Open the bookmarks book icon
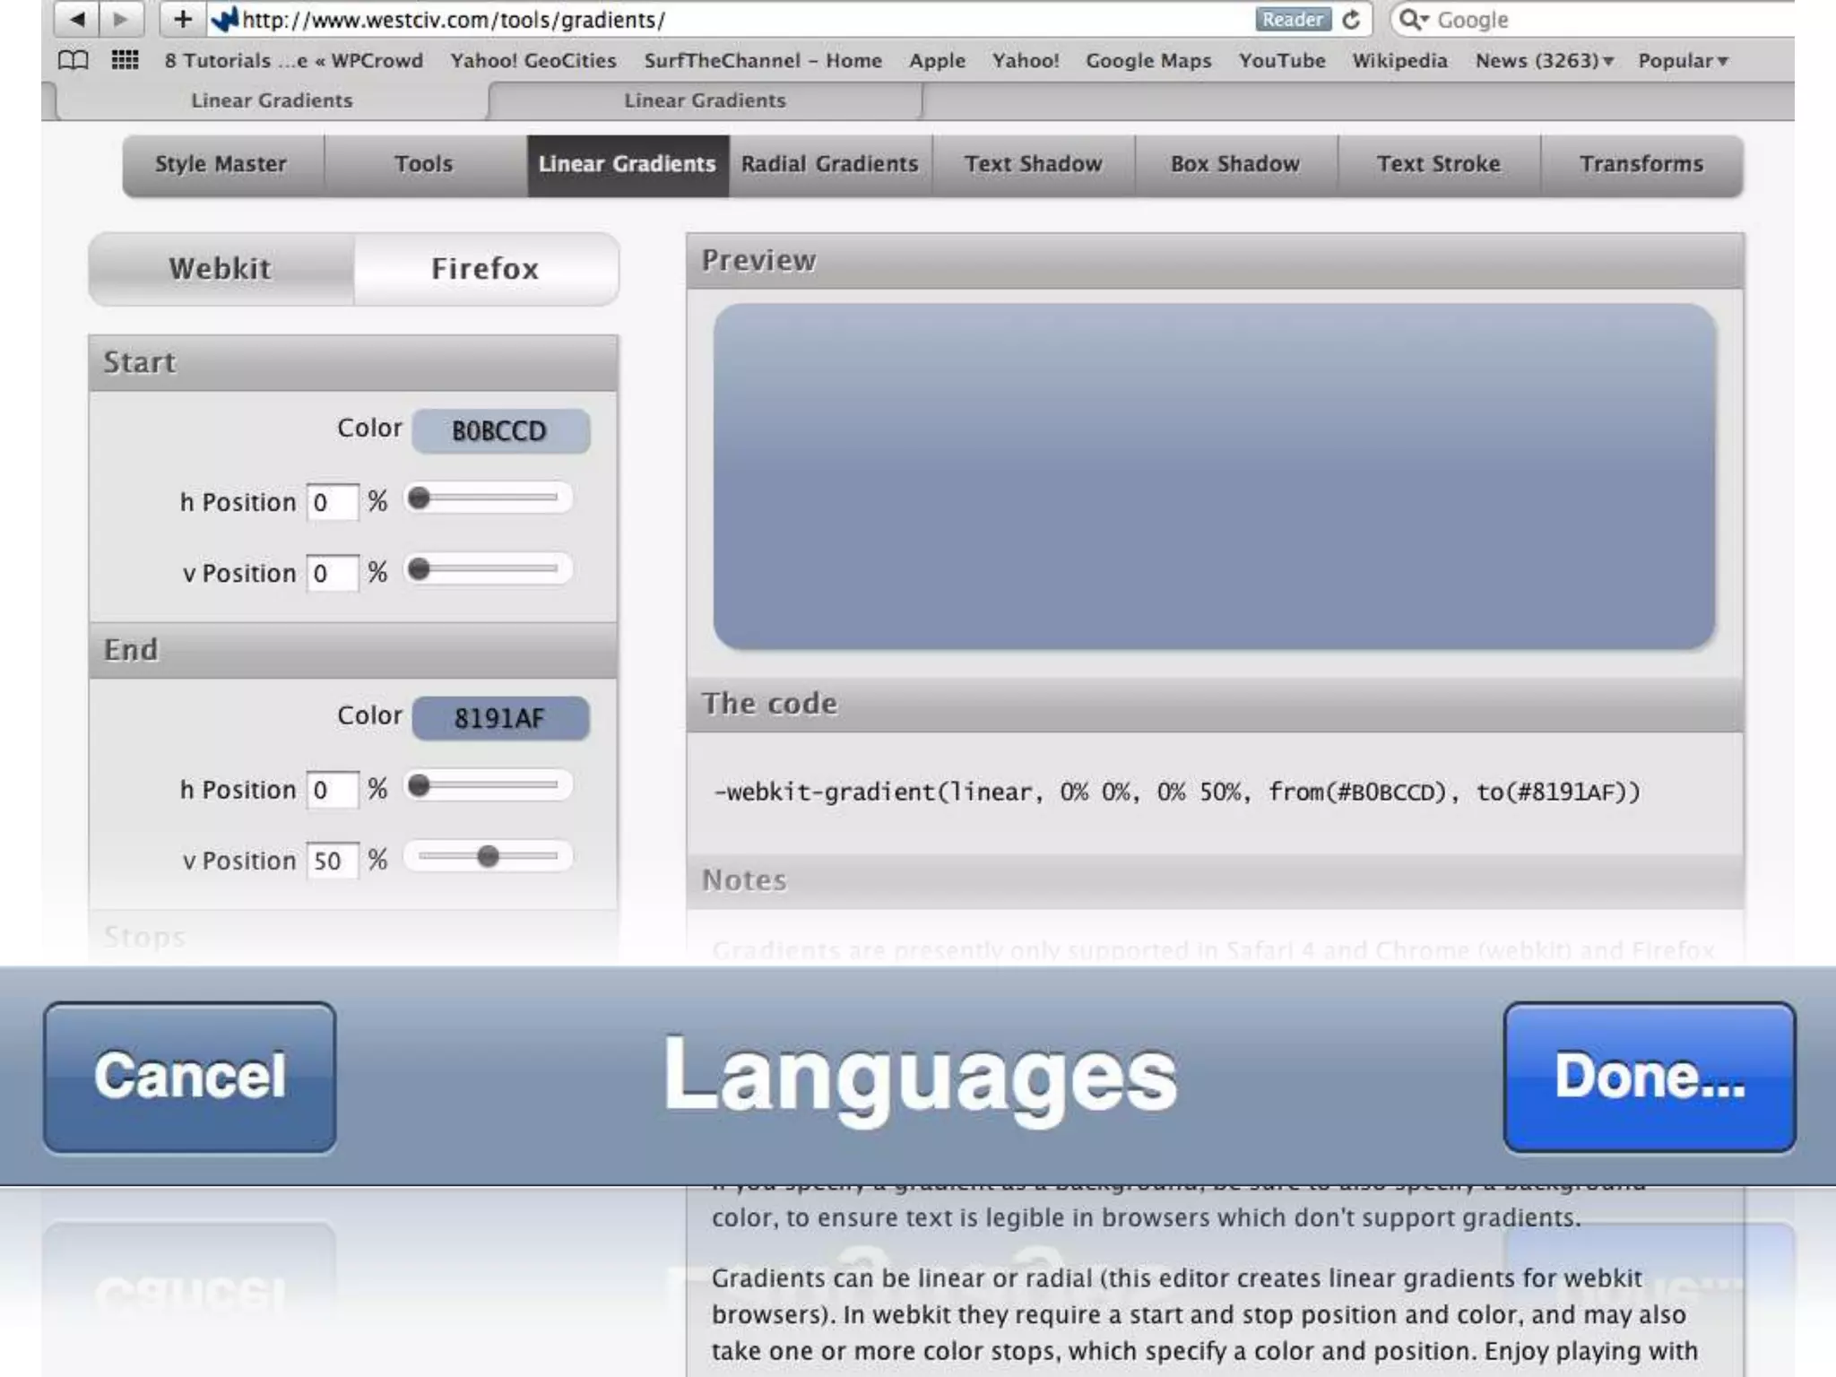The height and width of the screenshot is (1377, 1836). (73, 60)
